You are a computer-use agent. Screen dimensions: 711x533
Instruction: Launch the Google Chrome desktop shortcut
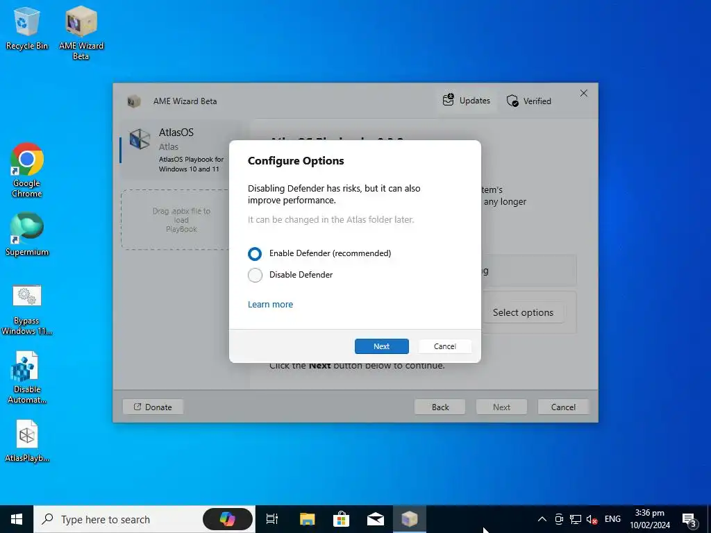tap(27, 171)
